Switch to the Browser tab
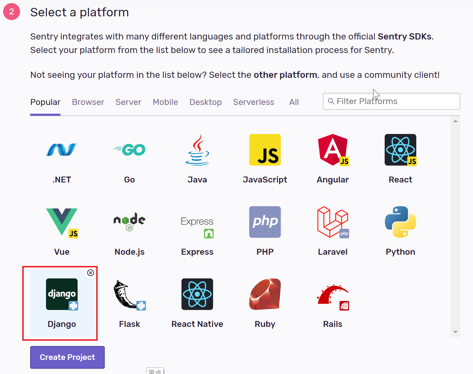 (88, 102)
